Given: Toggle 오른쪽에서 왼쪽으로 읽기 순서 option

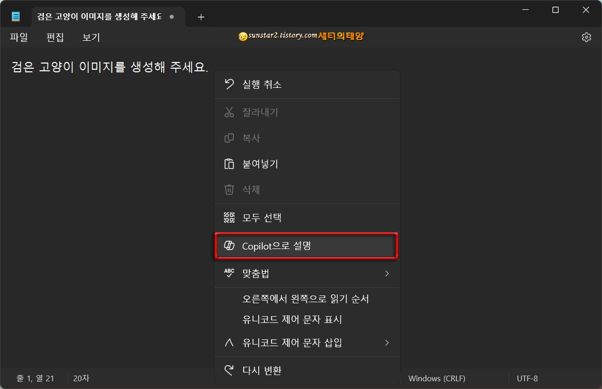Looking at the screenshot, I should tap(305, 299).
